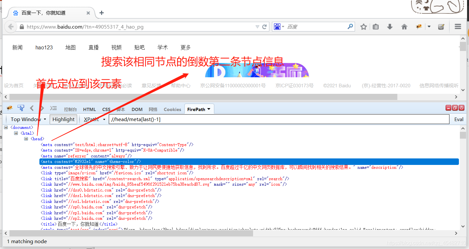Screen dimensions: 469x249
Task: Collapse the <document> tree node
Action: click(6, 128)
